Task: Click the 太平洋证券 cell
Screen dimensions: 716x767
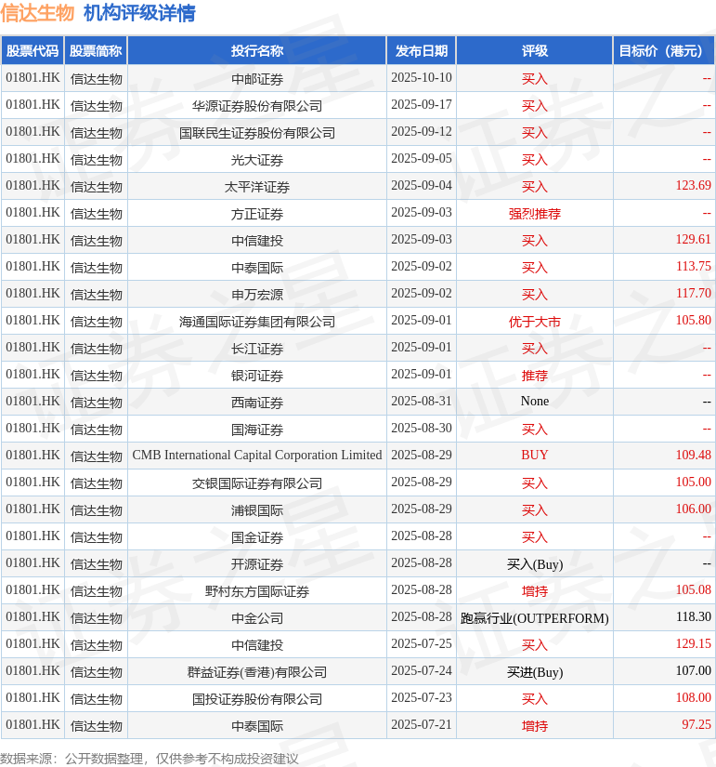Action: 257,187
